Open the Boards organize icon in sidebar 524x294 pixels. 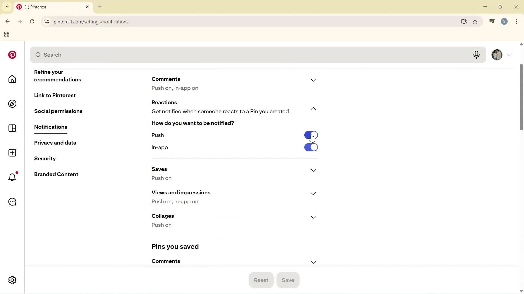12,128
